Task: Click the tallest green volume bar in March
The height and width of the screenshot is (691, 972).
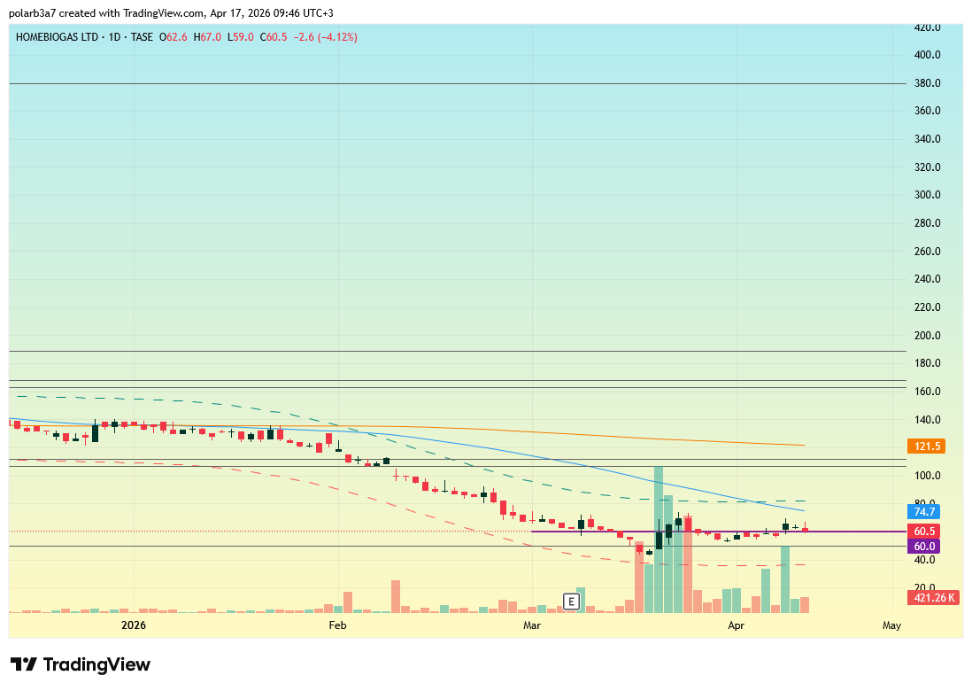Action: (x=659, y=540)
